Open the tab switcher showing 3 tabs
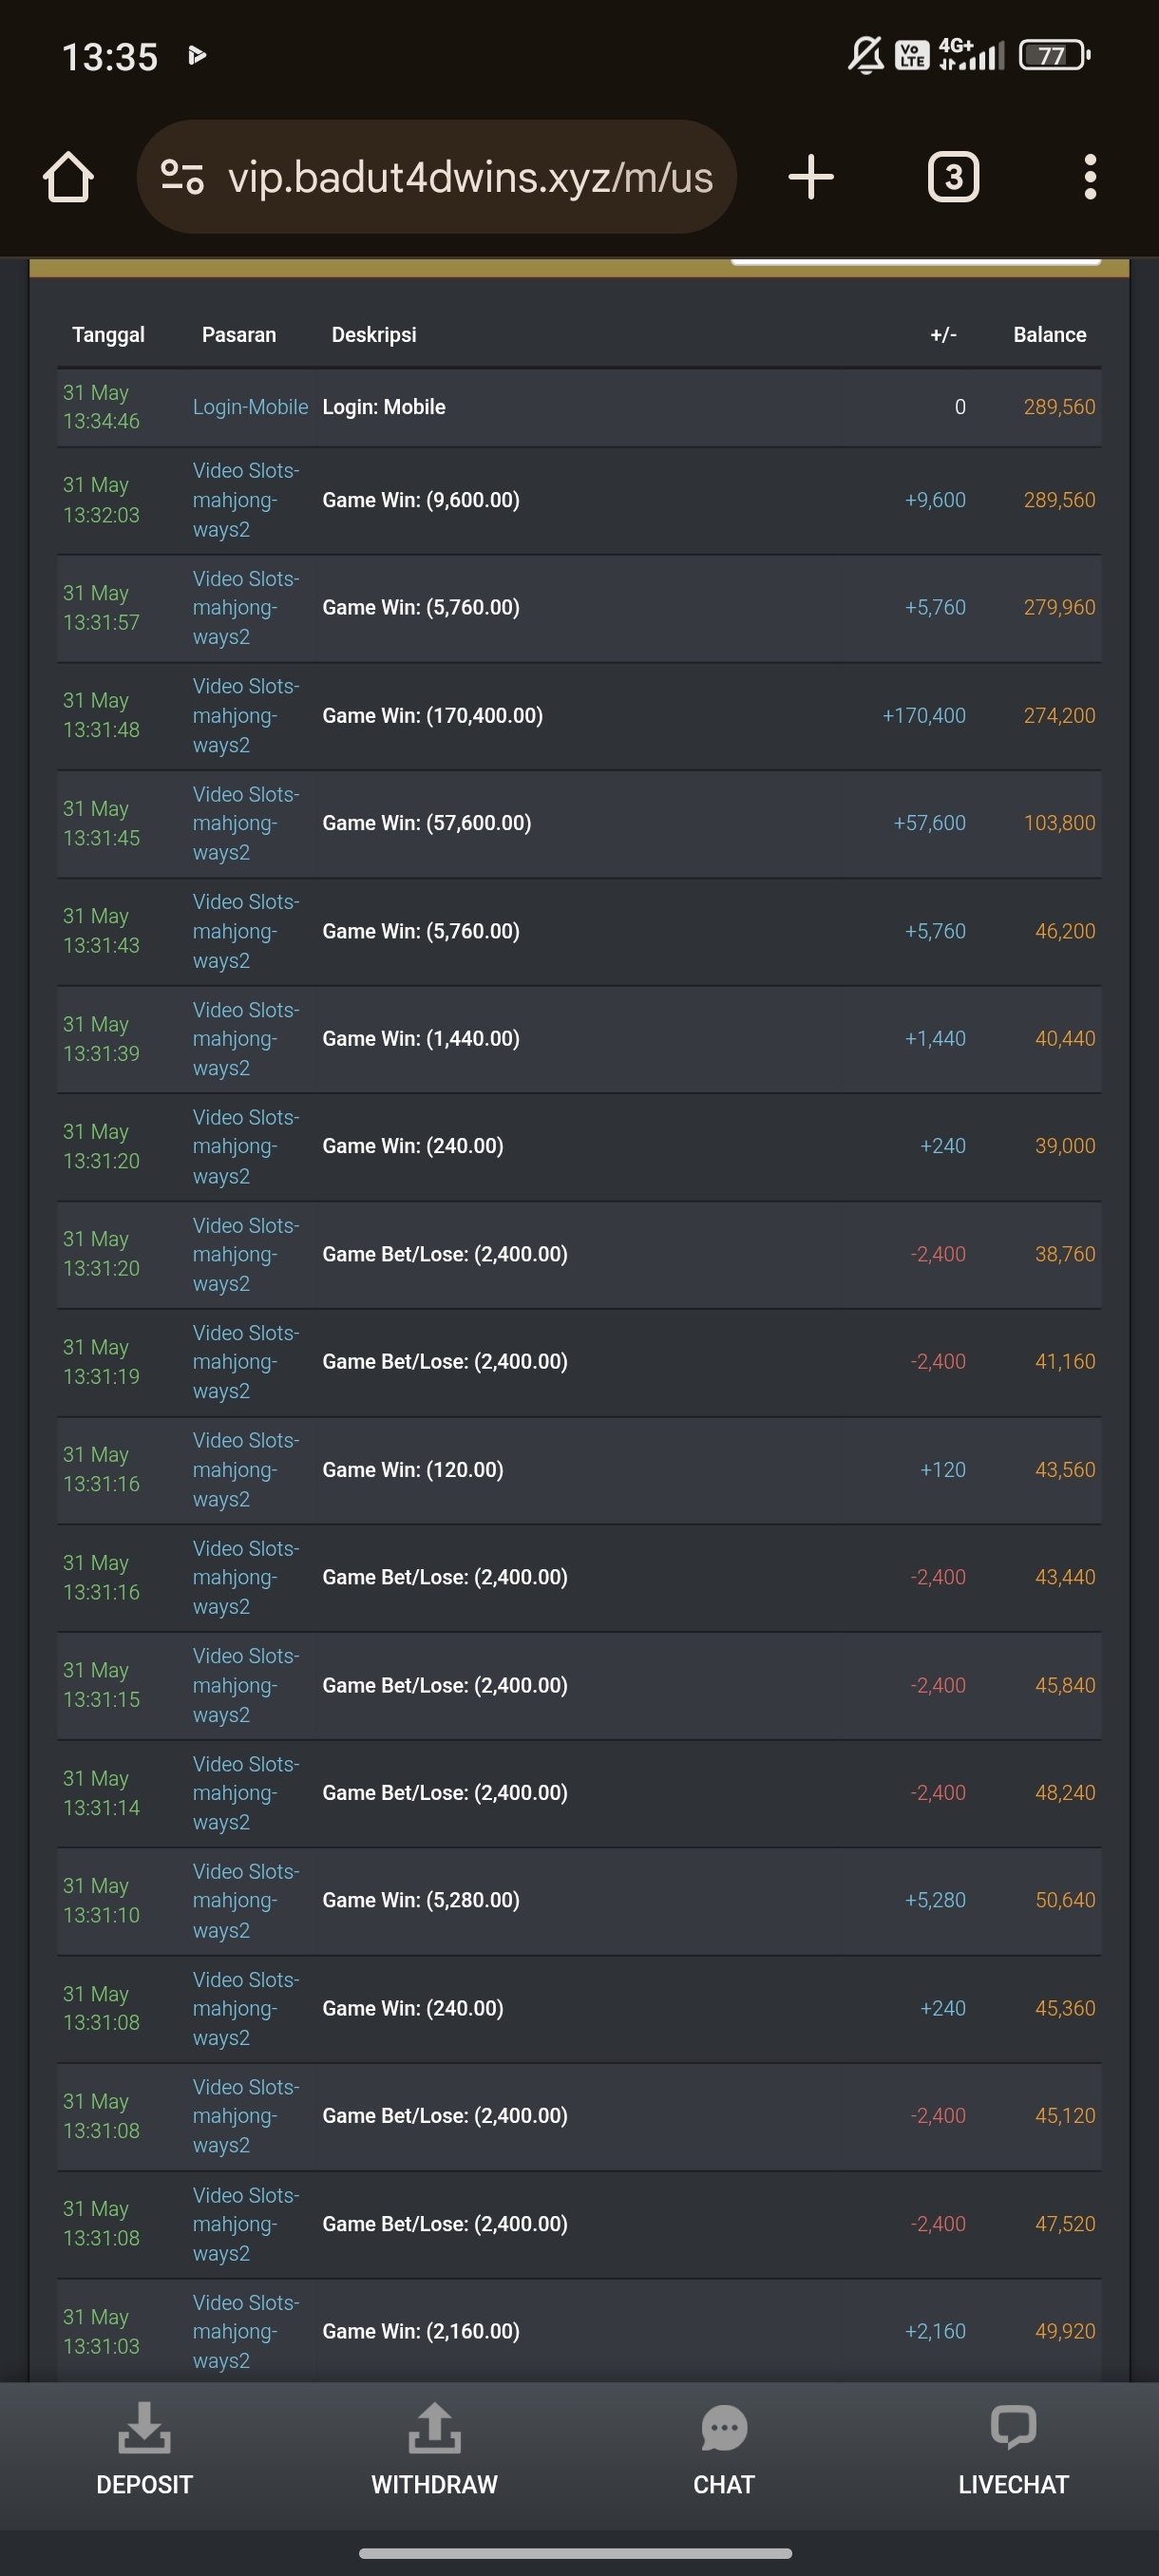 click(x=953, y=177)
